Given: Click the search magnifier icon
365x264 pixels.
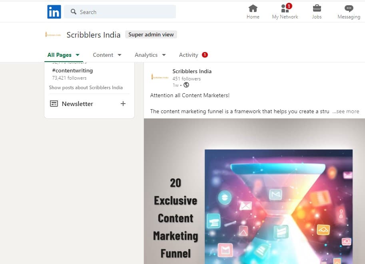Looking at the screenshot, I should (74, 12).
